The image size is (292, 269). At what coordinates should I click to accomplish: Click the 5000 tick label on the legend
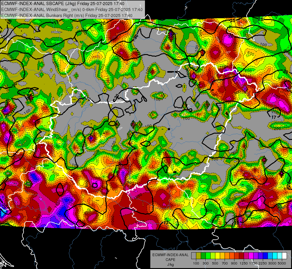(282, 263)
